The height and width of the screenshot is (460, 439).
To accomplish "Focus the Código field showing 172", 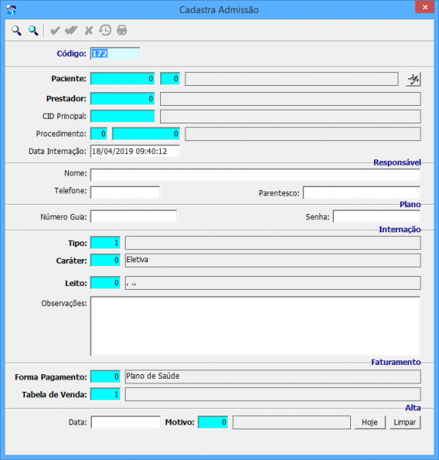I will 115,54.
